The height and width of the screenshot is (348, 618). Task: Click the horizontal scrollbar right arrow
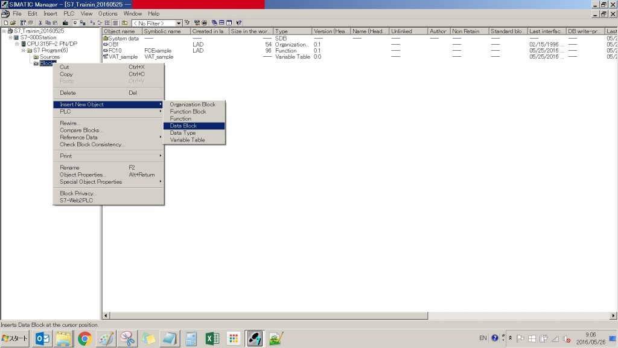[613, 315]
